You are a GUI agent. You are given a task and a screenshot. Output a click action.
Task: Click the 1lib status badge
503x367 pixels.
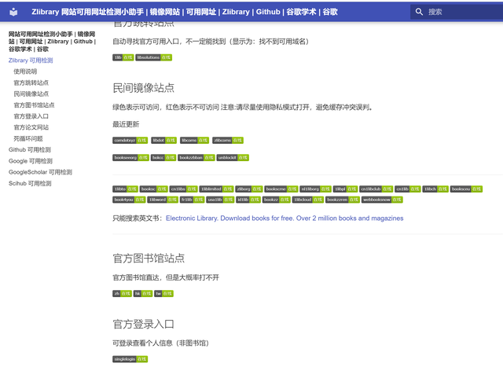point(123,57)
